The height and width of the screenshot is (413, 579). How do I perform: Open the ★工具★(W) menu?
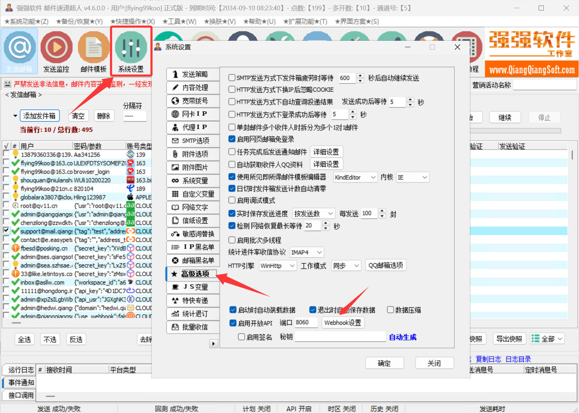pos(179,22)
